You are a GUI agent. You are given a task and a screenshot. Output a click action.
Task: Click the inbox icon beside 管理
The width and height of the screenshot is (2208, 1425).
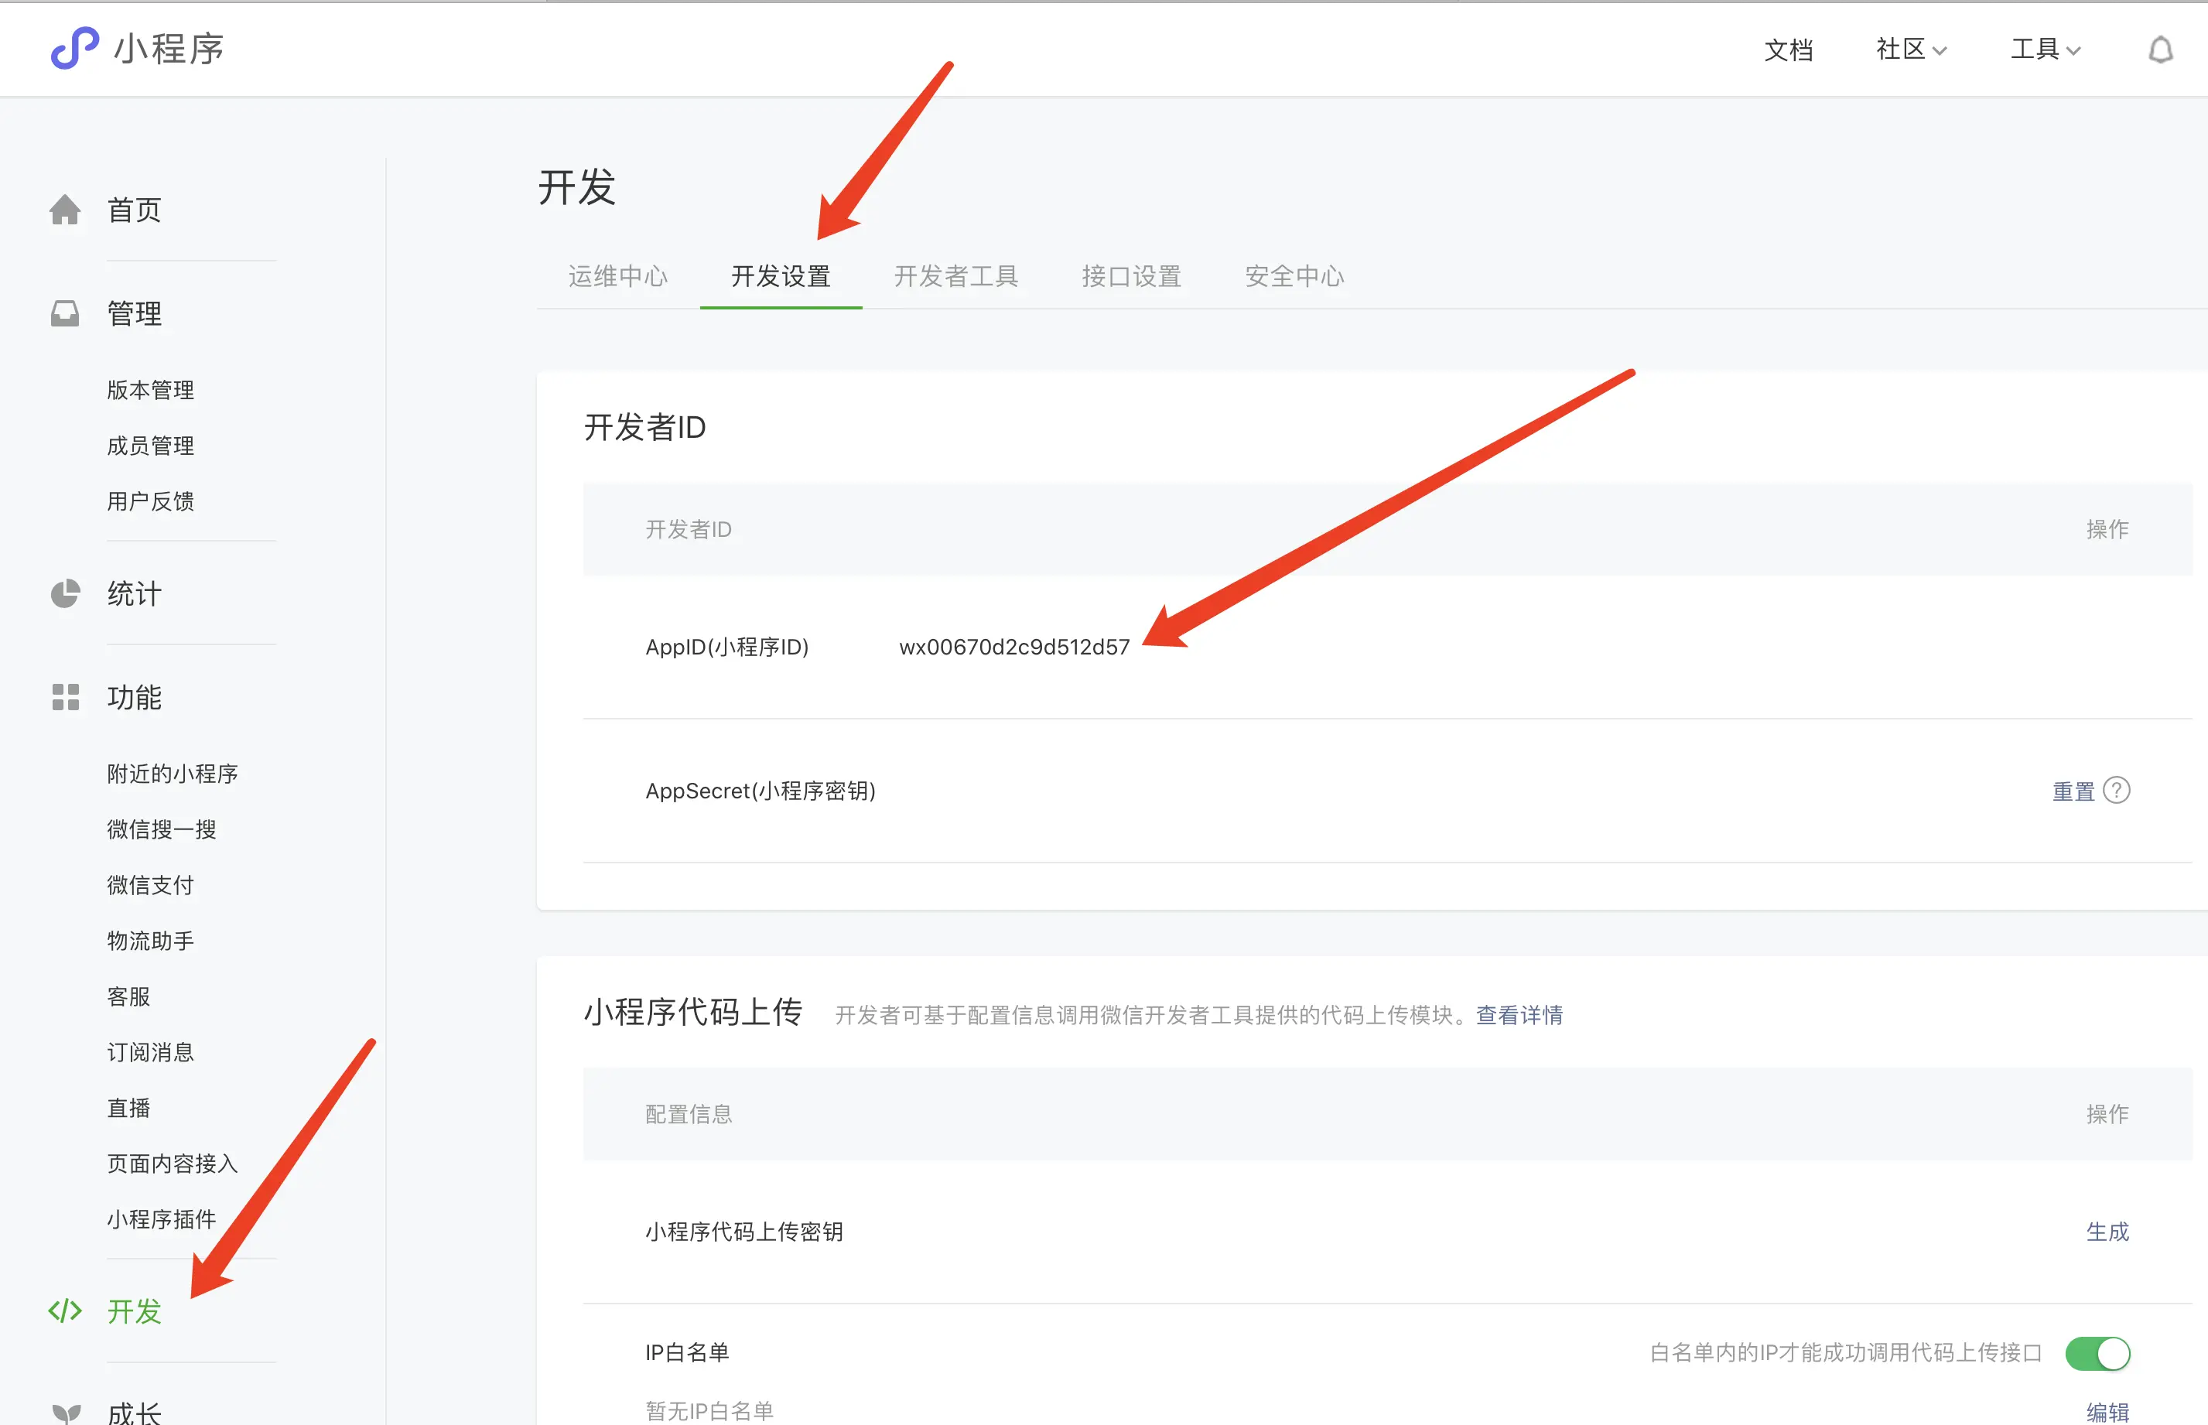(x=65, y=313)
